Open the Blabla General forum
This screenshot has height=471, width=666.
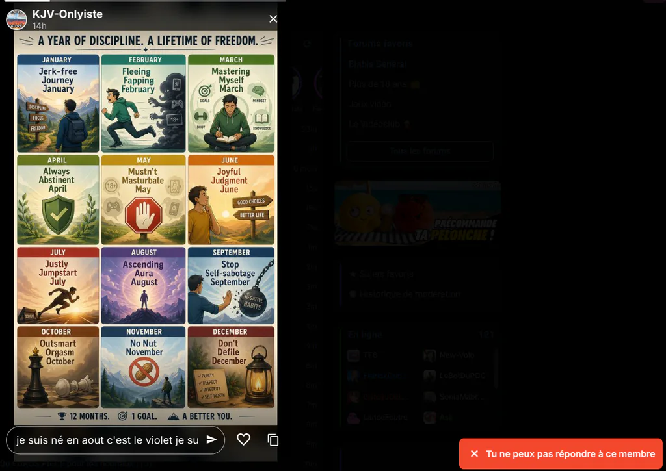click(x=377, y=64)
